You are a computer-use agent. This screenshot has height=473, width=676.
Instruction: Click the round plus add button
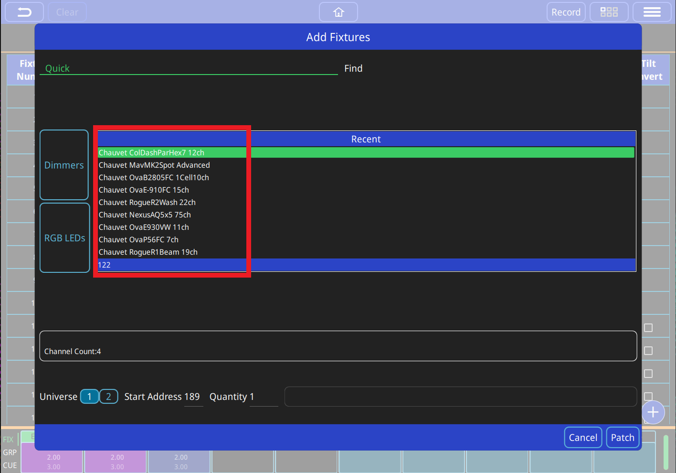pyautogui.click(x=653, y=412)
